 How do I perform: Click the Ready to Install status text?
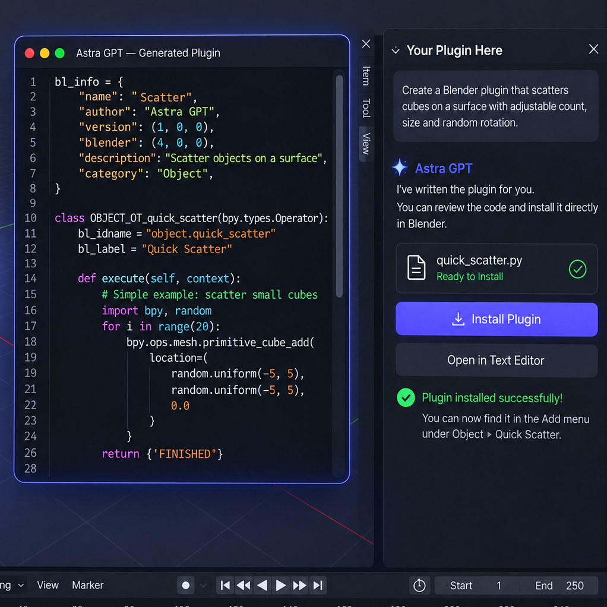(470, 276)
